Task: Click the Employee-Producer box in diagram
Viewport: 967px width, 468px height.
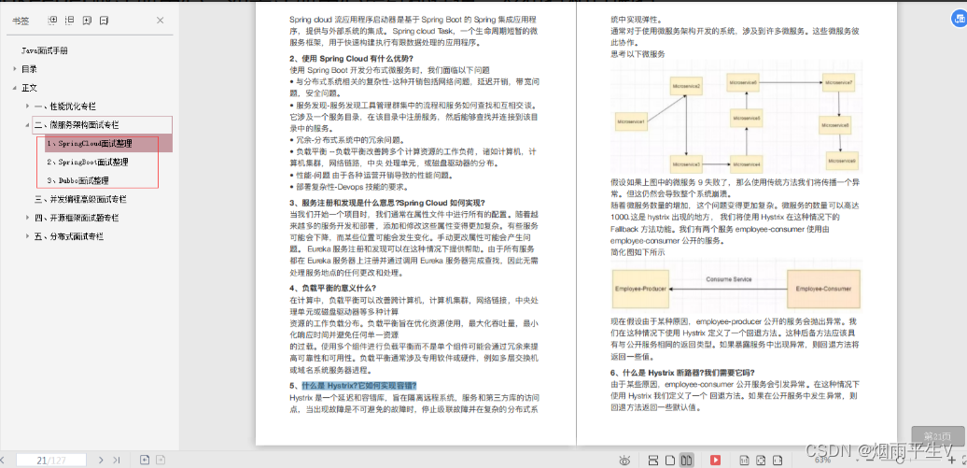Action: [x=640, y=289]
